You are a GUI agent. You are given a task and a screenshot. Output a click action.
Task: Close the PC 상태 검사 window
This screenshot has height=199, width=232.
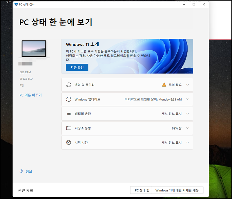tap(204, 4)
